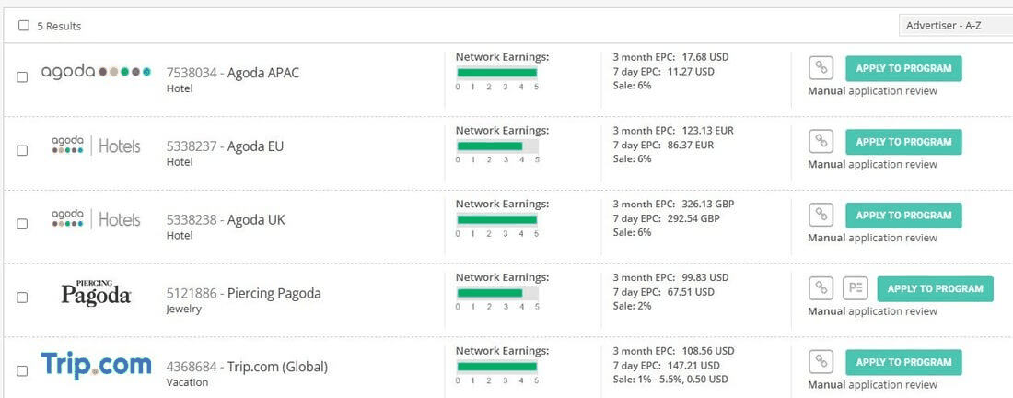Open the 4368684 - Trip.com (Global) advertiser link

coord(247,368)
